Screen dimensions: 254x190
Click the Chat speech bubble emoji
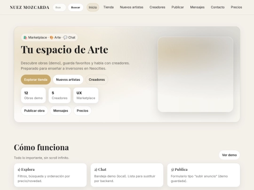[65, 38]
